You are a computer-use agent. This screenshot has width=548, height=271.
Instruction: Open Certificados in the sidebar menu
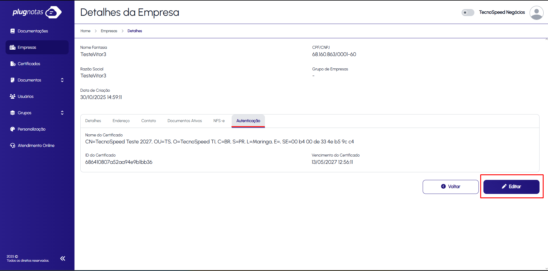point(37,64)
